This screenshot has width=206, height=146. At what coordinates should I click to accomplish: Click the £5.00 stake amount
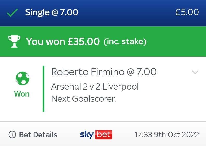coord(187,12)
